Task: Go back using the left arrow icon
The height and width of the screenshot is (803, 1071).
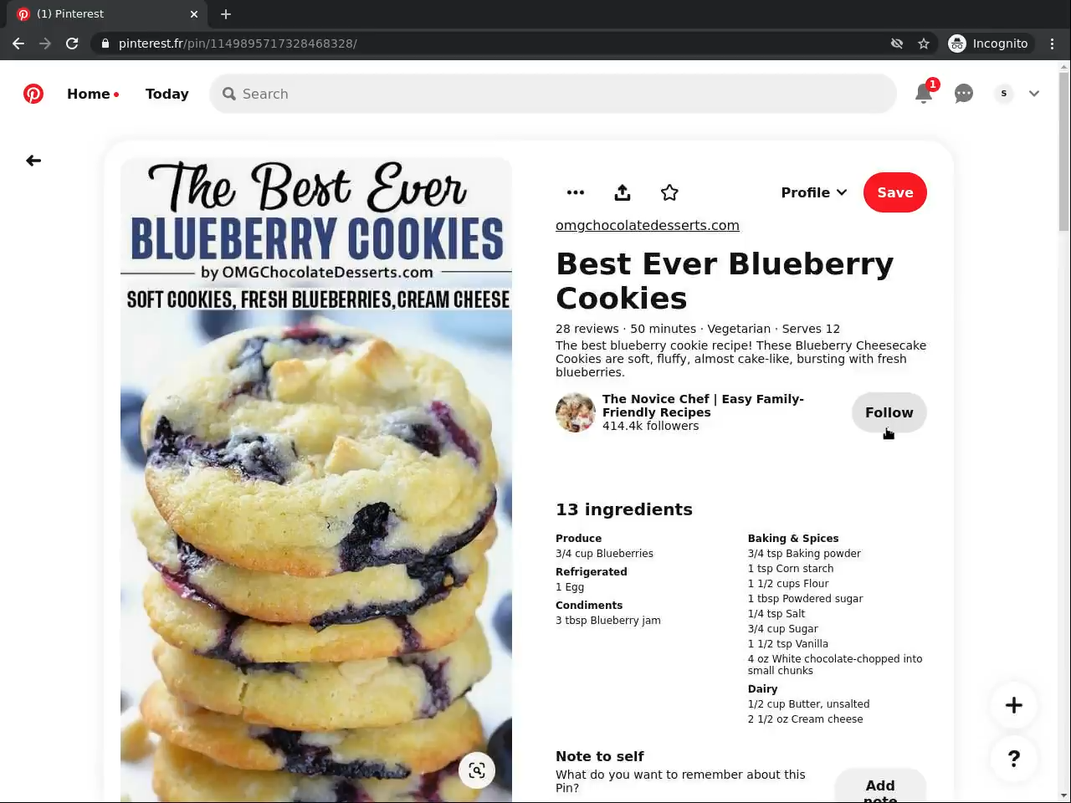Action: point(33,161)
